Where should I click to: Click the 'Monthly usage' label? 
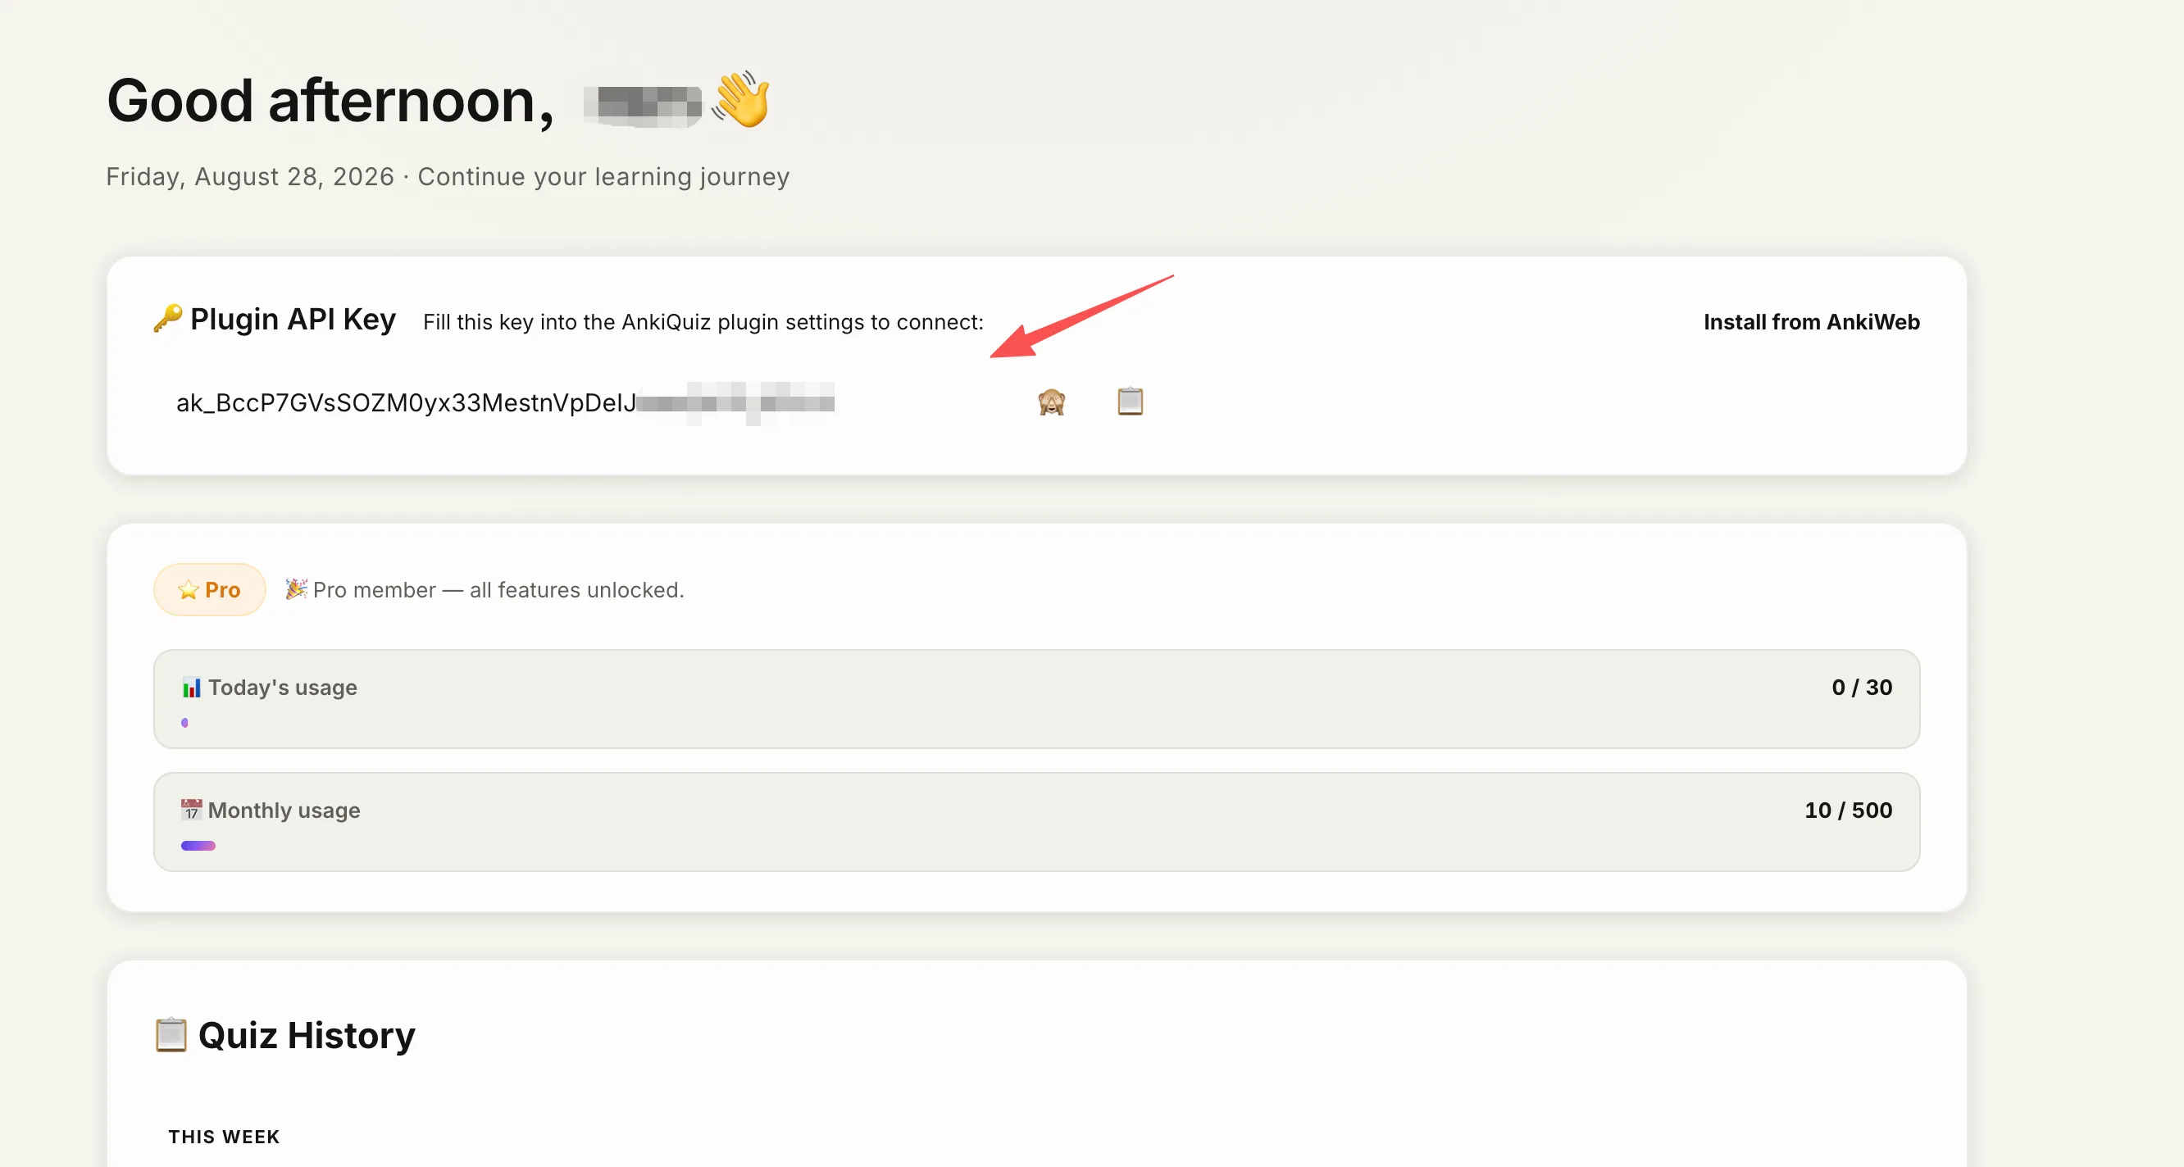(x=284, y=811)
